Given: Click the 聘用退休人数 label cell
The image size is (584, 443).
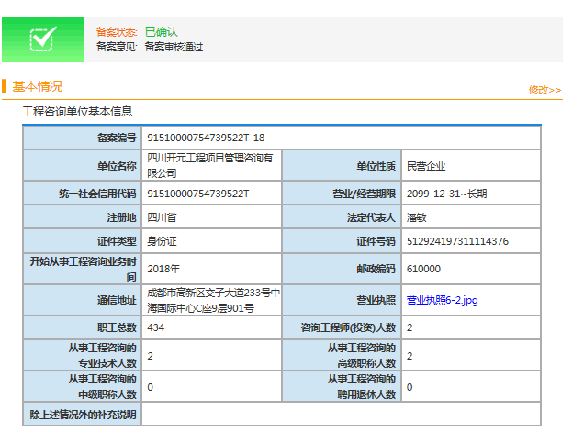Looking at the screenshot, I should click(x=342, y=387).
